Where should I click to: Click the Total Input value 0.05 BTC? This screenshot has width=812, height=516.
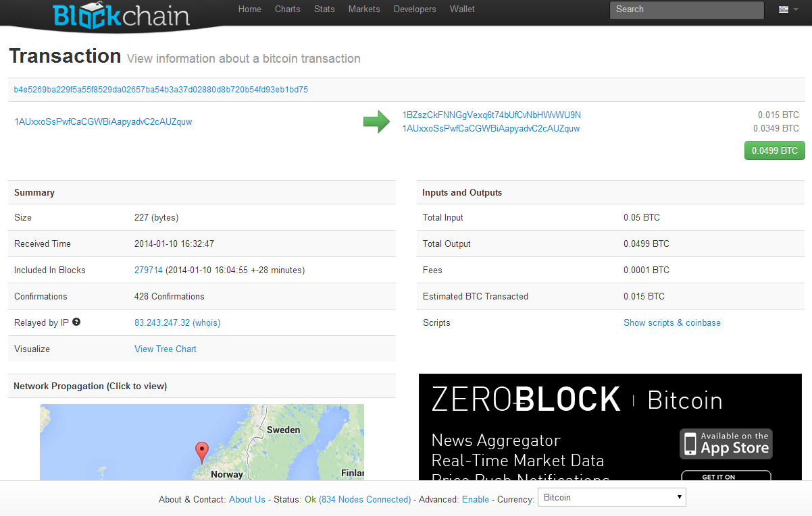tap(642, 217)
